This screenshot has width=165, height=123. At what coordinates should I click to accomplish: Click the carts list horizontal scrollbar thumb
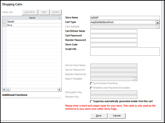coord(8,90)
